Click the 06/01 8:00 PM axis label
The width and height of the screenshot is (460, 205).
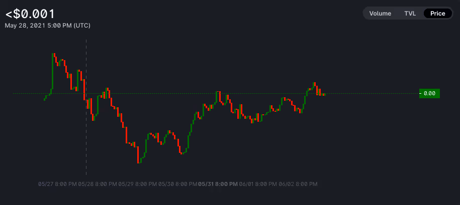click(x=258, y=184)
